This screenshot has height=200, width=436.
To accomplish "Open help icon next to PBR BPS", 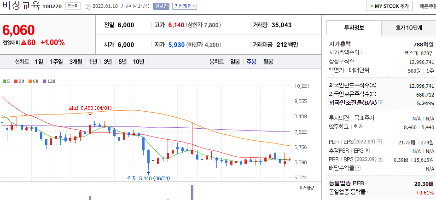I will 381,160.
